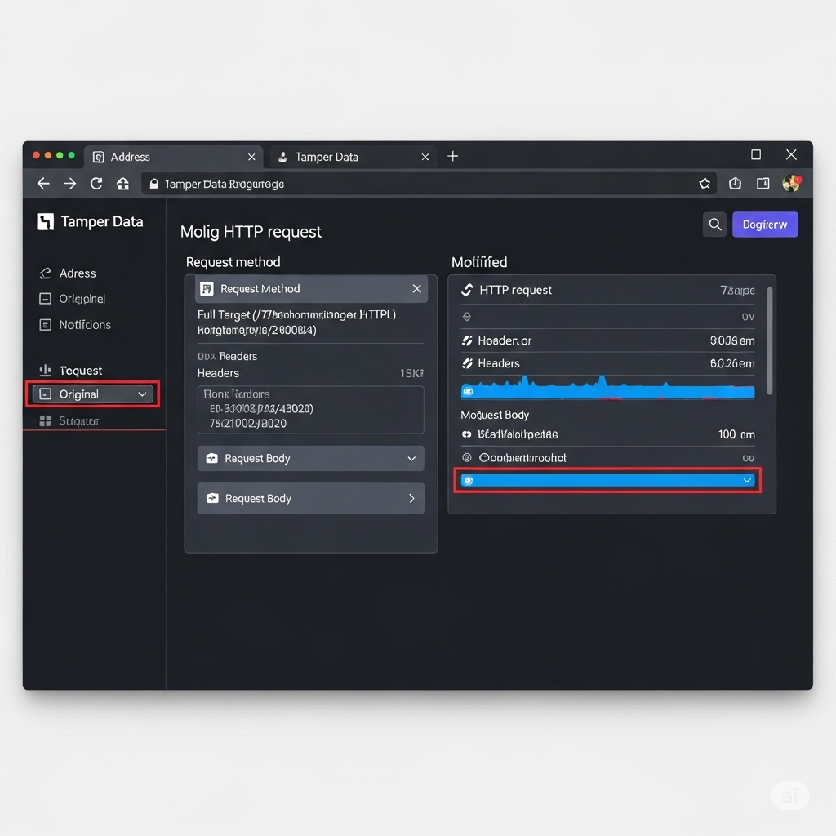Click the Dogiierw button
836x836 pixels.
(x=765, y=225)
